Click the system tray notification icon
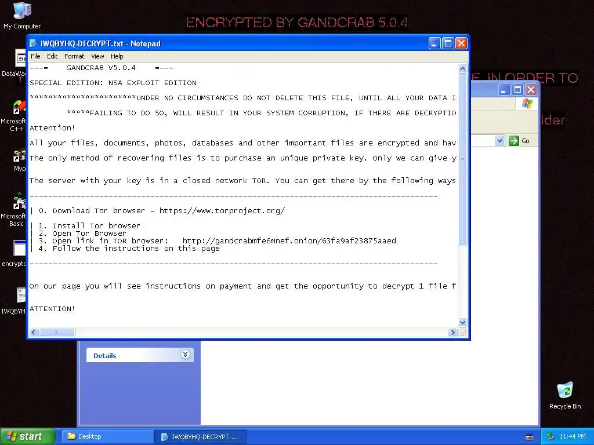The image size is (594, 445). [550, 436]
